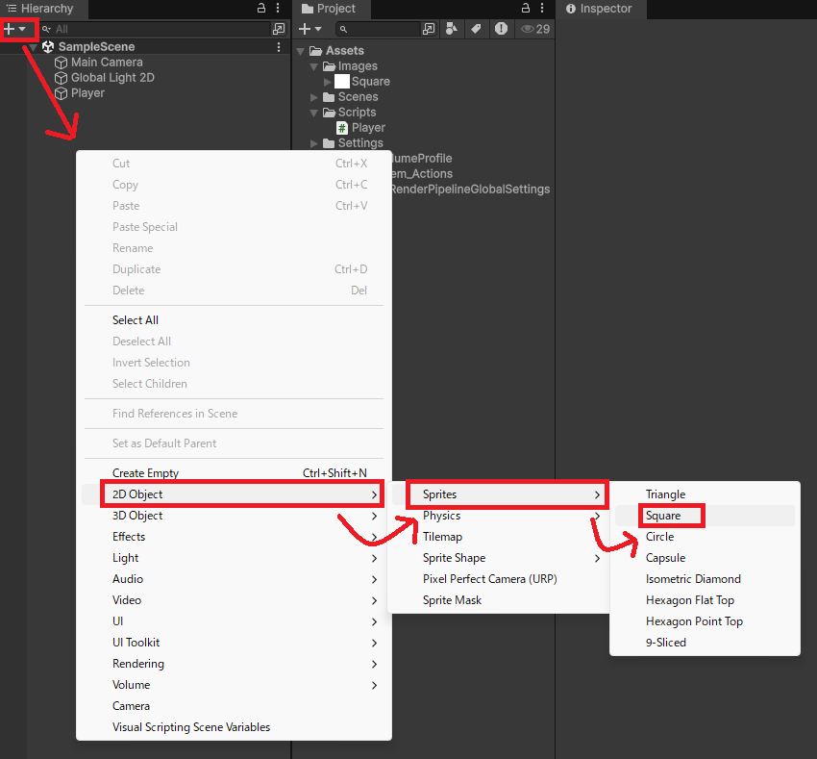
Task: Open the Project panel plus create dropdown
Action: pyautogui.click(x=310, y=29)
